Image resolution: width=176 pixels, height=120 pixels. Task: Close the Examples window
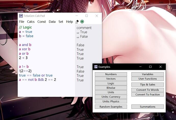click(x=160, y=67)
